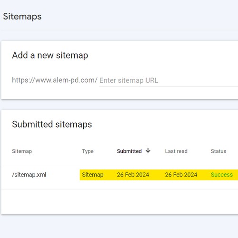Sort by the Last read column

pos(176,151)
